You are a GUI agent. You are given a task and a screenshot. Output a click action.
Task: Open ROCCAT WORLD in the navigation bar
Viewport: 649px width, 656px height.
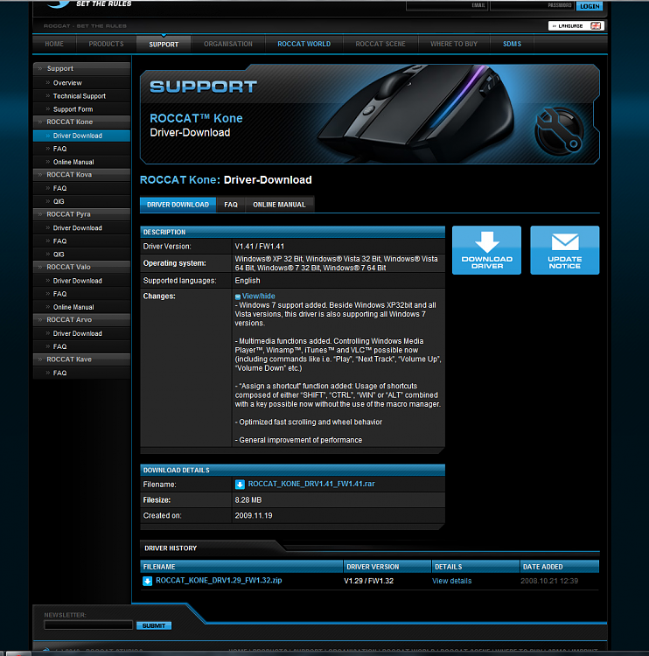tap(304, 44)
